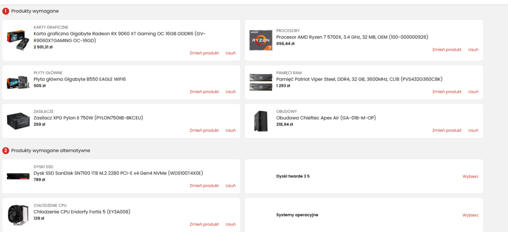
Task: Click the 'Produkty wymagane alternatywne' section heading
Action: tap(50, 150)
